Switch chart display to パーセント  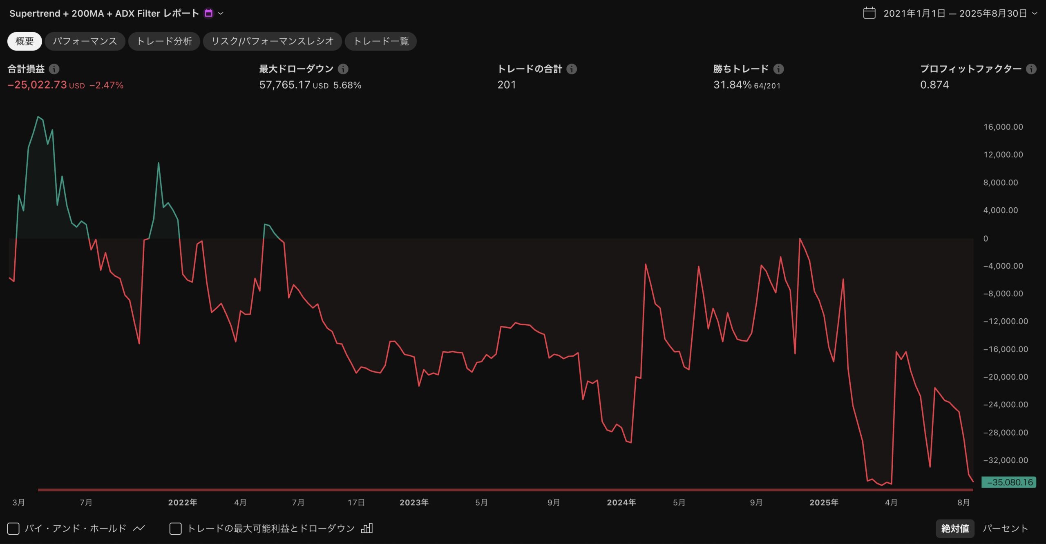1005,528
